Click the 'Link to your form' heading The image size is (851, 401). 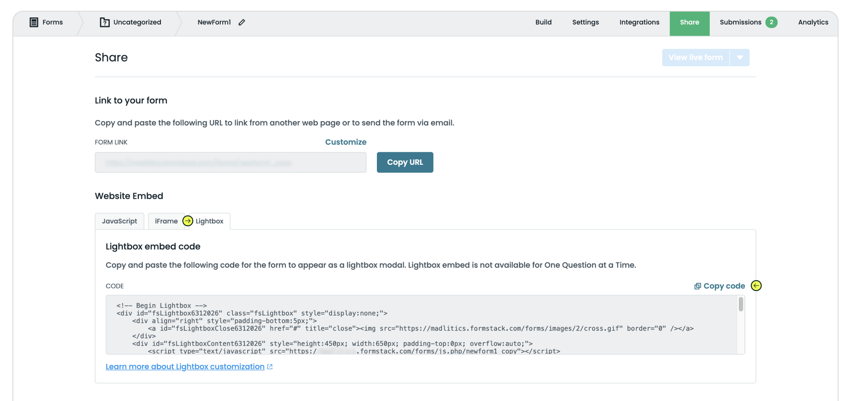(x=131, y=100)
